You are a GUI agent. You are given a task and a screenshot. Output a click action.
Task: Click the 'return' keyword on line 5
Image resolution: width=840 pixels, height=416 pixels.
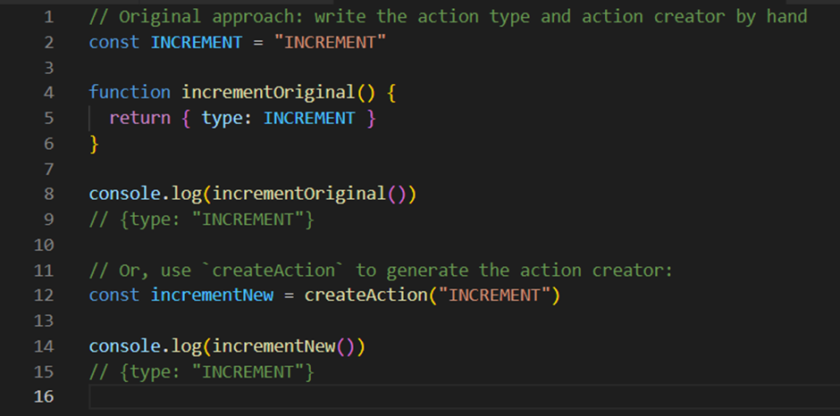click(x=139, y=119)
